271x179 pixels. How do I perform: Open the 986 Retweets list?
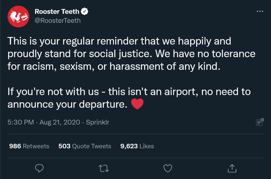29,146
